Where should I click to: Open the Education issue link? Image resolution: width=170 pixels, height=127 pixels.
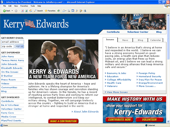113,76
